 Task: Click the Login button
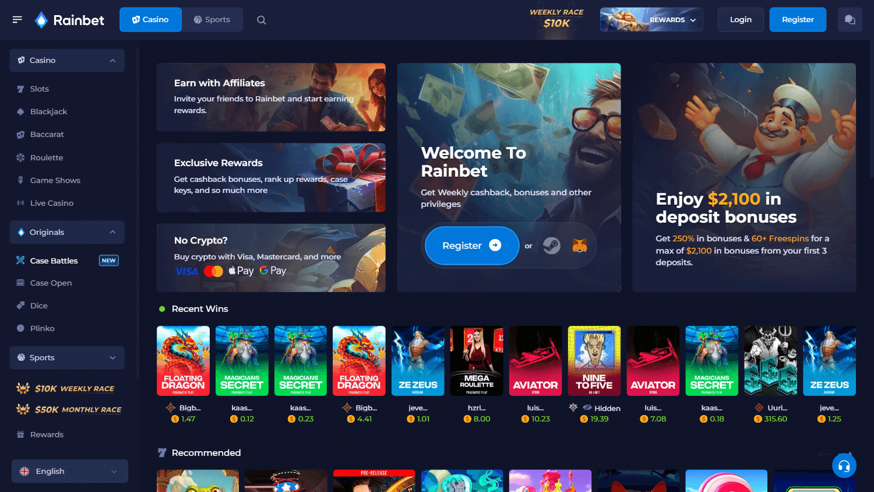point(741,20)
